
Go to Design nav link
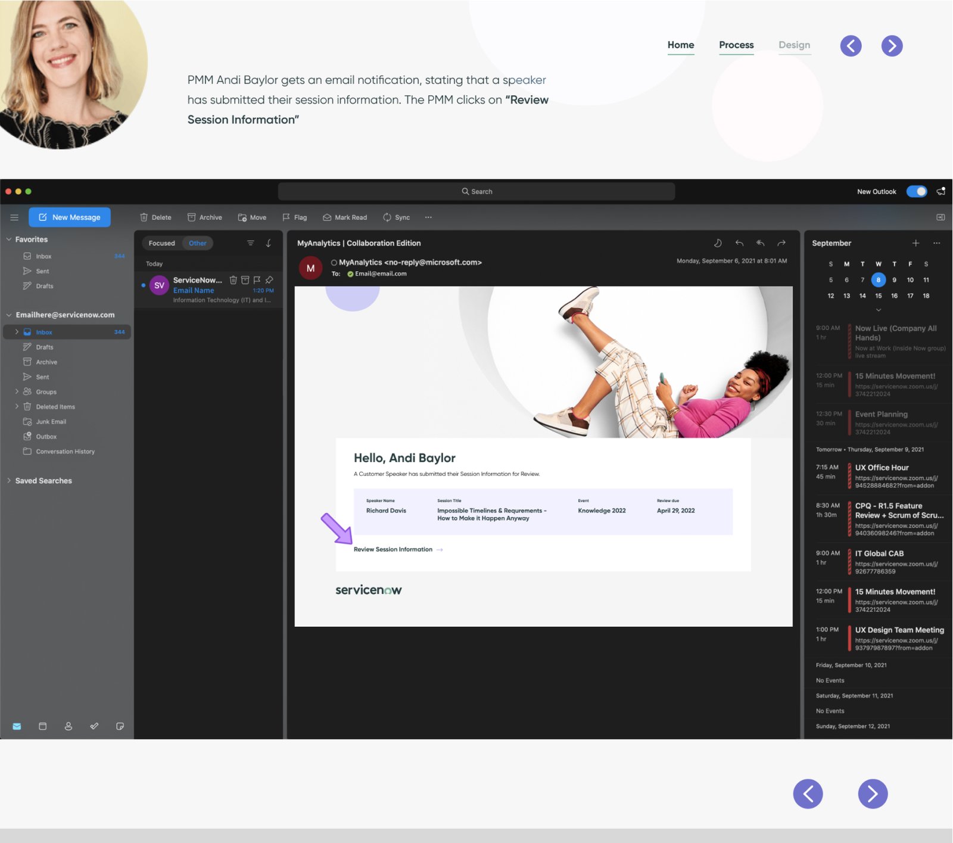(794, 45)
